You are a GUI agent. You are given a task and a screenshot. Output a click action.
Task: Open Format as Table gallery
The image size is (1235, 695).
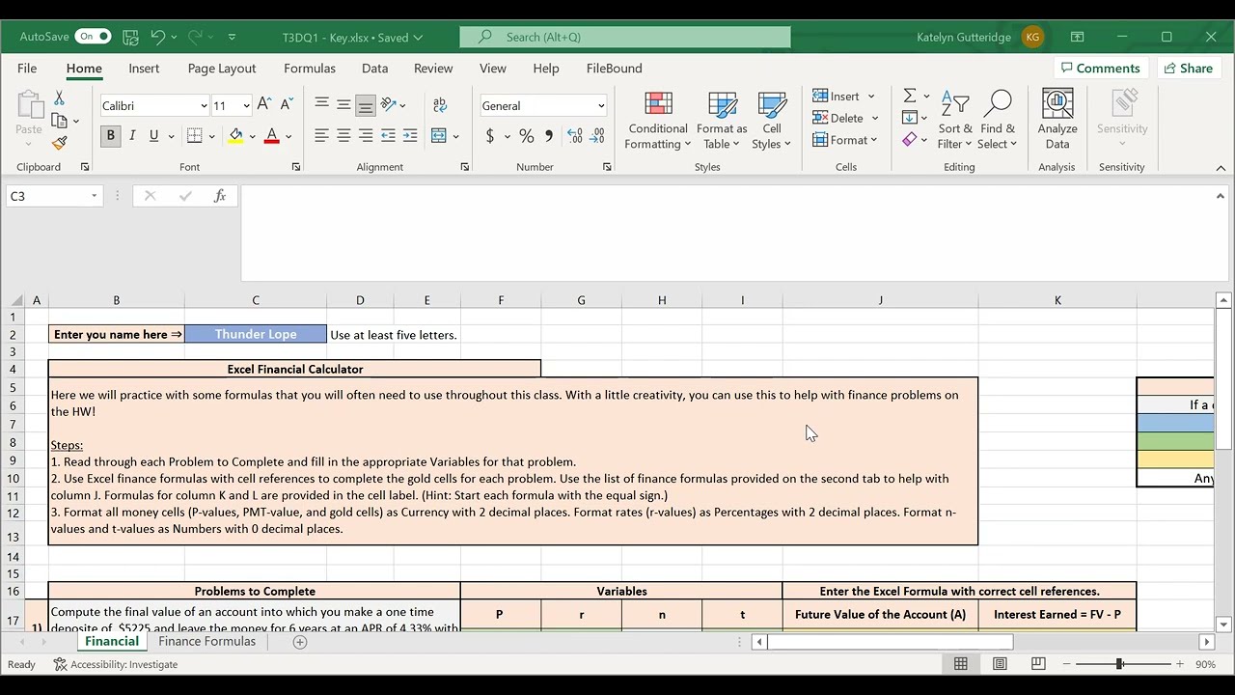[x=722, y=121]
